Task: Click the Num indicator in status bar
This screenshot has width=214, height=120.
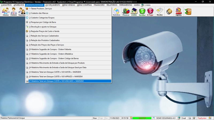Action: (95, 118)
